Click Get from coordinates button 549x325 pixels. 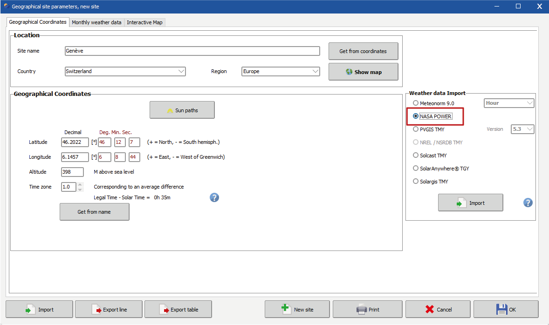363,51
